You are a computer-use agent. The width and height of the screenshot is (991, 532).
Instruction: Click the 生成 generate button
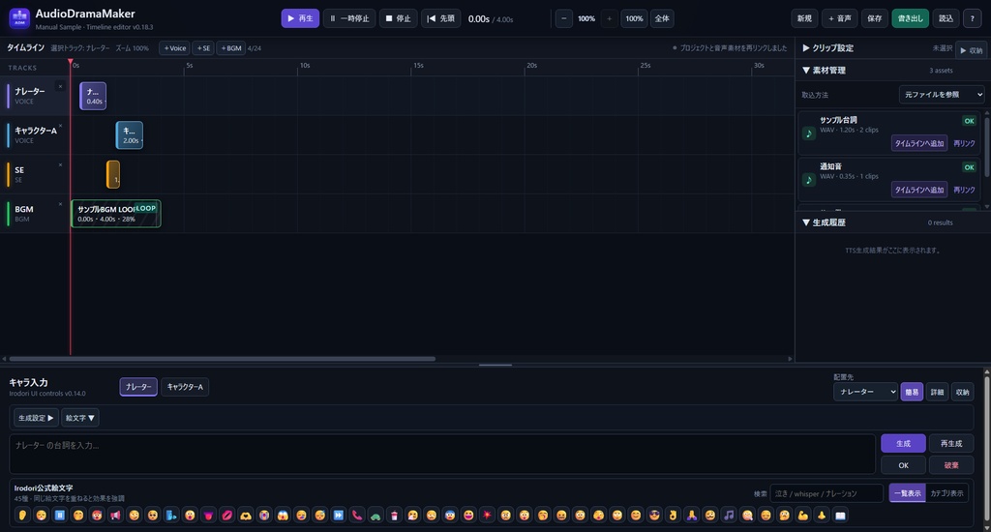coord(903,444)
